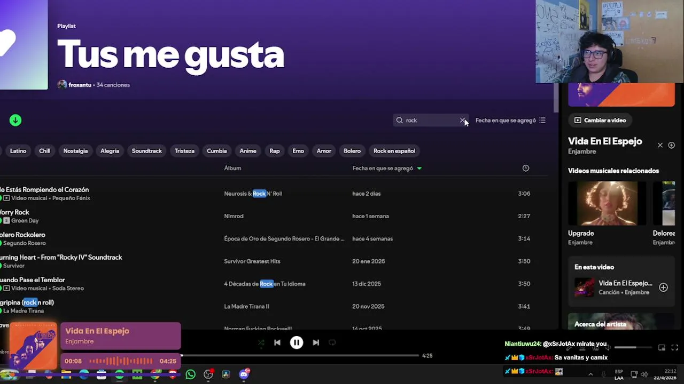Toggle the Chill filter chip

coord(44,151)
